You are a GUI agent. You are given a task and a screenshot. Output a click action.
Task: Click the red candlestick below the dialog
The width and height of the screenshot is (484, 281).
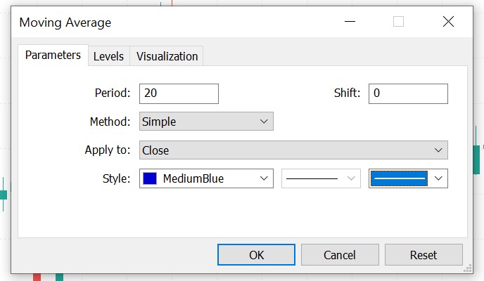click(37, 277)
